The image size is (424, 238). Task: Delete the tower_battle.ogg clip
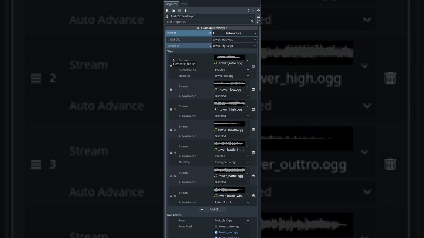tap(253, 176)
